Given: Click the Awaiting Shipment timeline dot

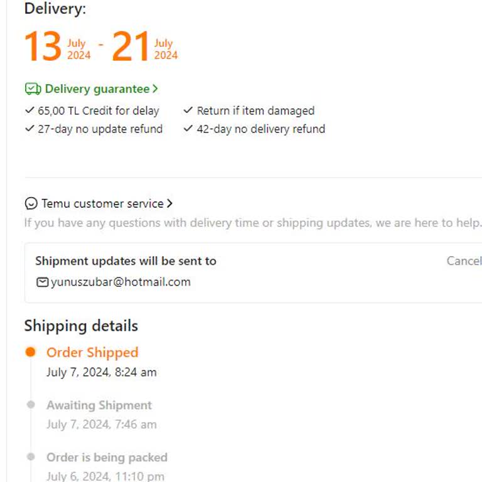Looking at the screenshot, I should click(30, 405).
